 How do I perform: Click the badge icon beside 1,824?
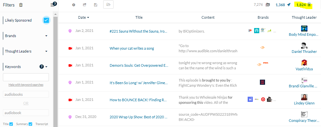pyautogui.click(x=309, y=5)
